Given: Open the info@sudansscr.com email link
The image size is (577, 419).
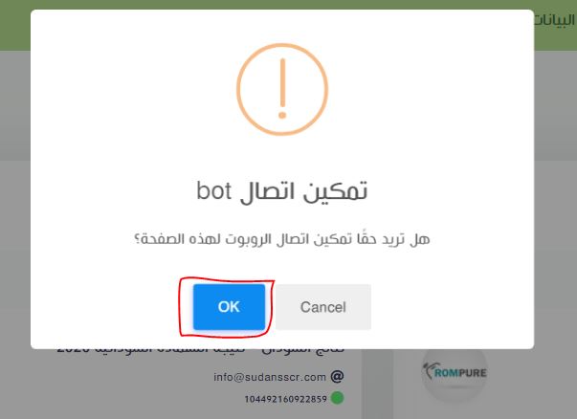Looking at the screenshot, I should click(x=270, y=377).
